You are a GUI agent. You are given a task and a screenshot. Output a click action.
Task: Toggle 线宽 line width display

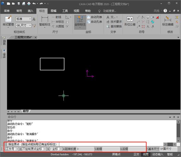145,154
